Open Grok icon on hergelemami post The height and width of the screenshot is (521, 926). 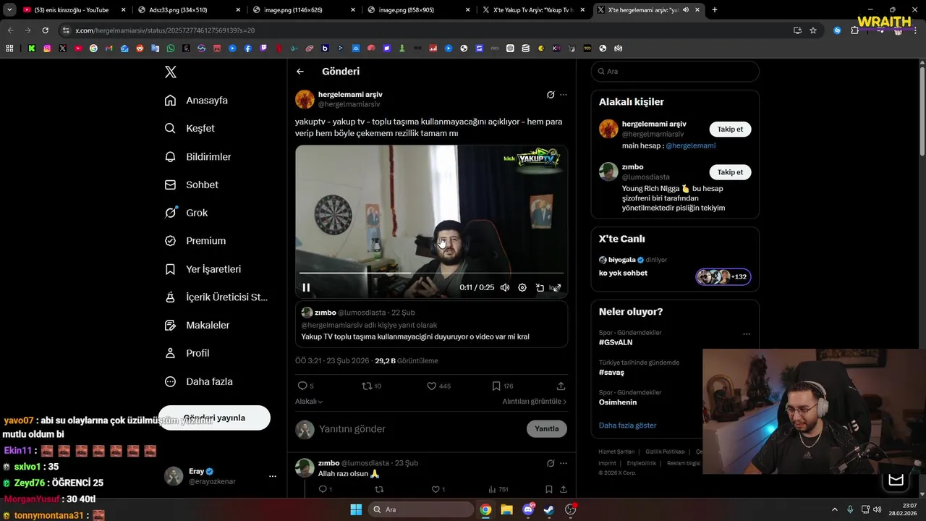tap(551, 95)
